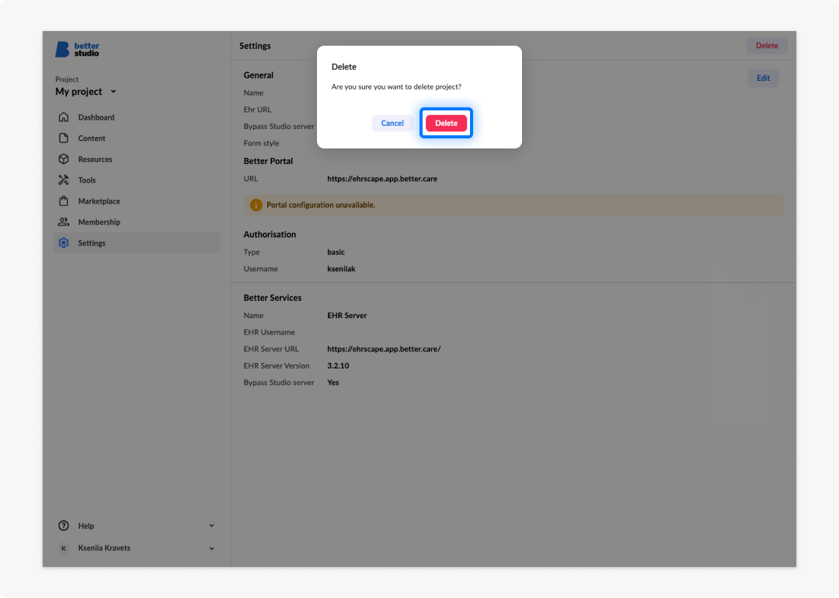Select the Settings gear icon
The width and height of the screenshot is (839, 598).
tap(64, 243)
